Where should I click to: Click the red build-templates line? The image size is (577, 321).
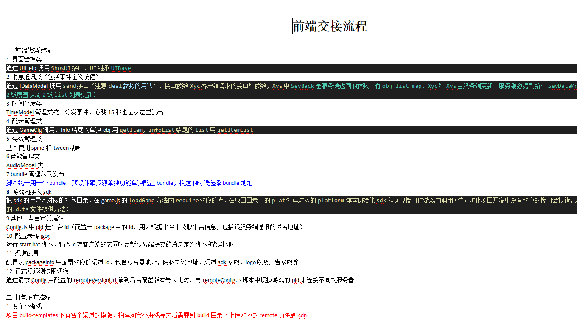pos(156,315)
